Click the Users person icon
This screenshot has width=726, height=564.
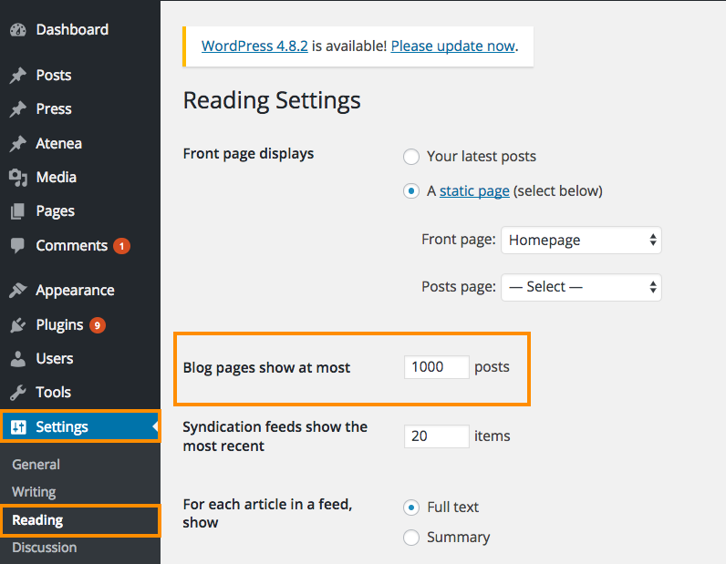tap(18, 359)
